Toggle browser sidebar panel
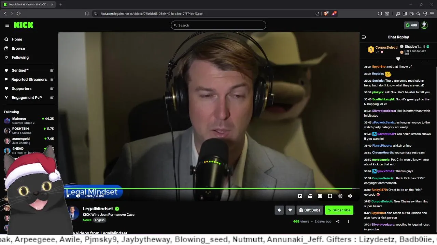The image size is (437, 245). click(405, 14)
